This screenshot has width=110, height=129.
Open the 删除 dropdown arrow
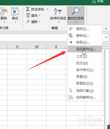tap(4, 22)
